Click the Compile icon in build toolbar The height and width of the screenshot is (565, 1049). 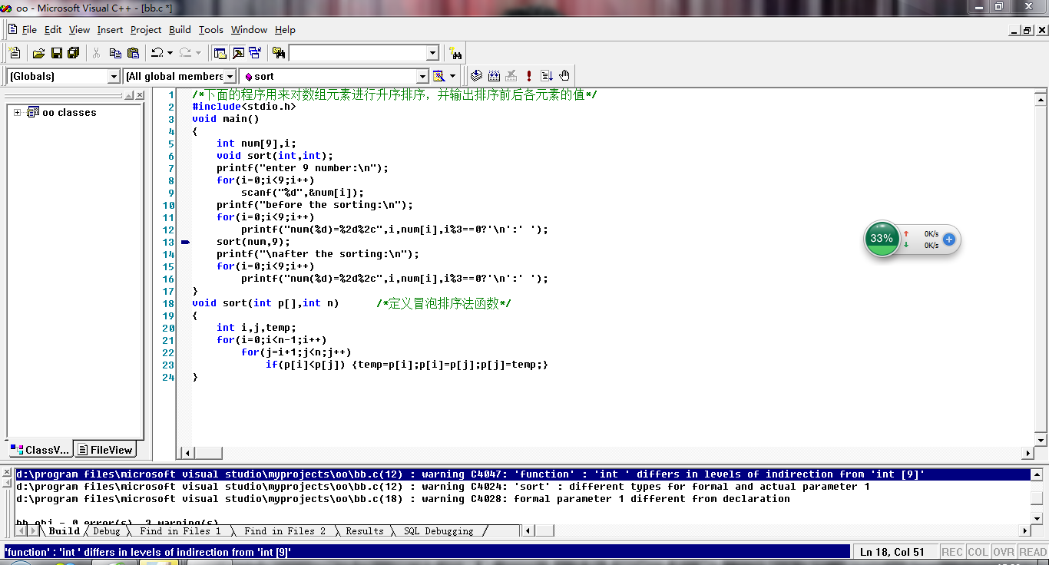pyautogui.click(x=476, y=76)
